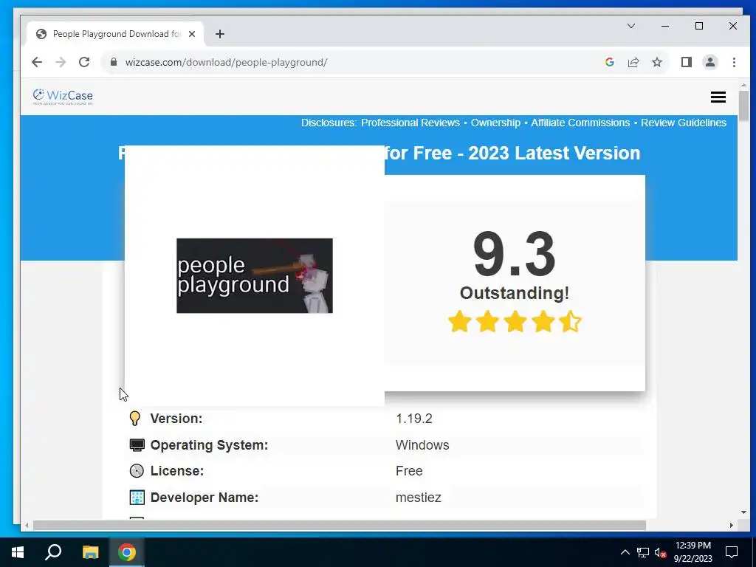
Task: Click the Windows operating system value
Action: coord(422,445)
